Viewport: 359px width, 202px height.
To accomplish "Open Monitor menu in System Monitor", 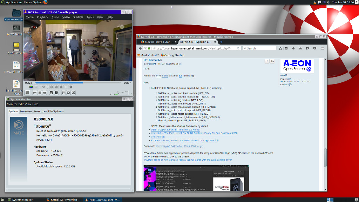I will point(12,104).
